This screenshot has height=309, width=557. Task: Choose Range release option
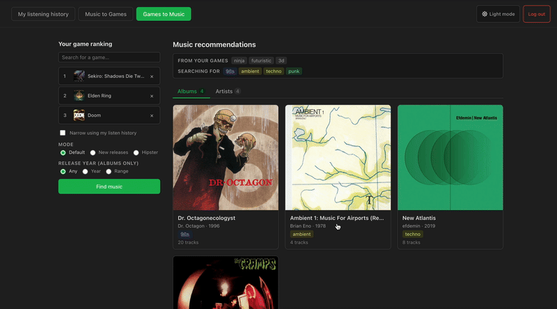click(109, 171)
